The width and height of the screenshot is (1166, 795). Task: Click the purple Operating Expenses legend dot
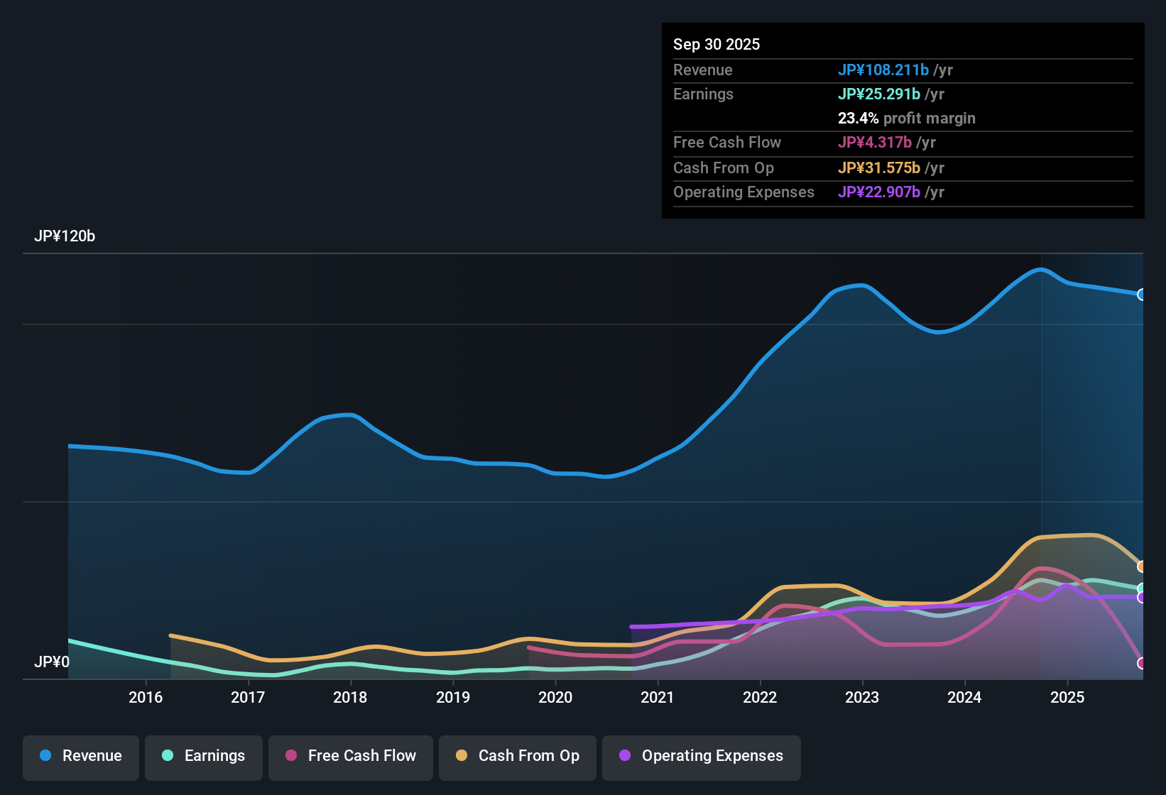coord(624,756)
